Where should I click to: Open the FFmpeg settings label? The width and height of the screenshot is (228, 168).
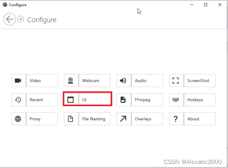(142, 100)
